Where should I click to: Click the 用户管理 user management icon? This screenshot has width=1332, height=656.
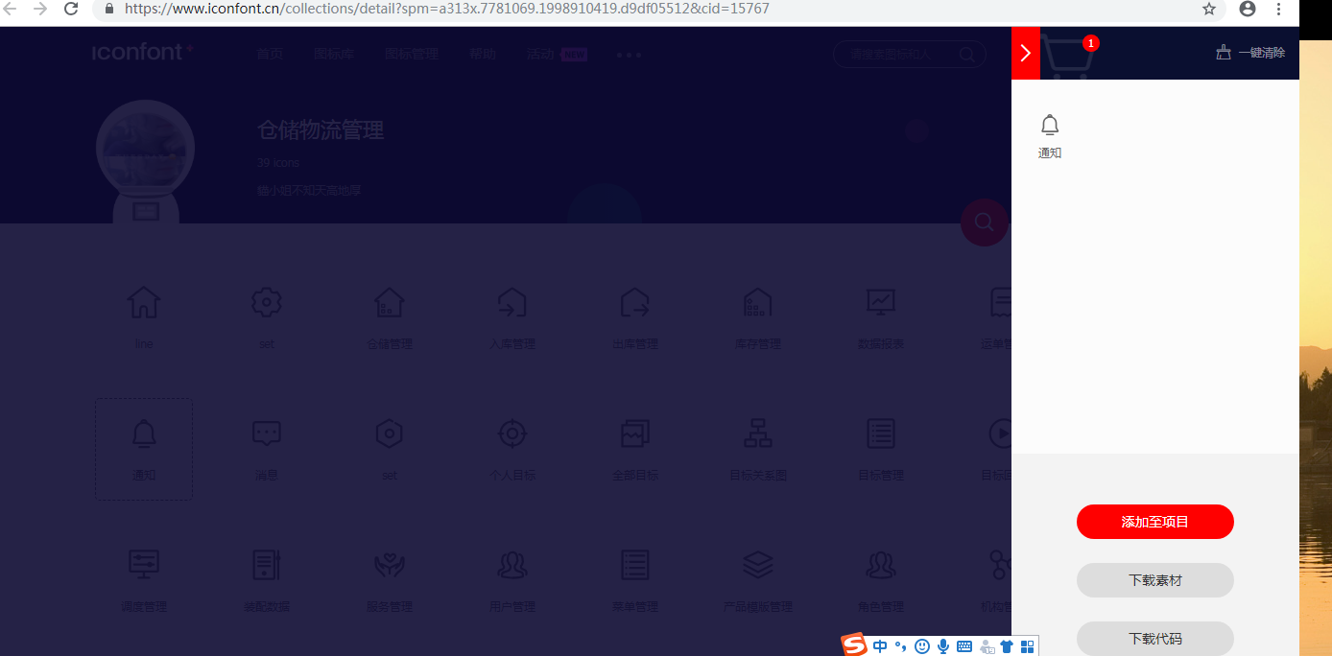coord(511,566)
